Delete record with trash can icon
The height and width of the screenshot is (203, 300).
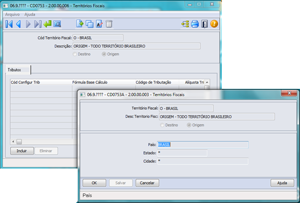pos(109,24)
